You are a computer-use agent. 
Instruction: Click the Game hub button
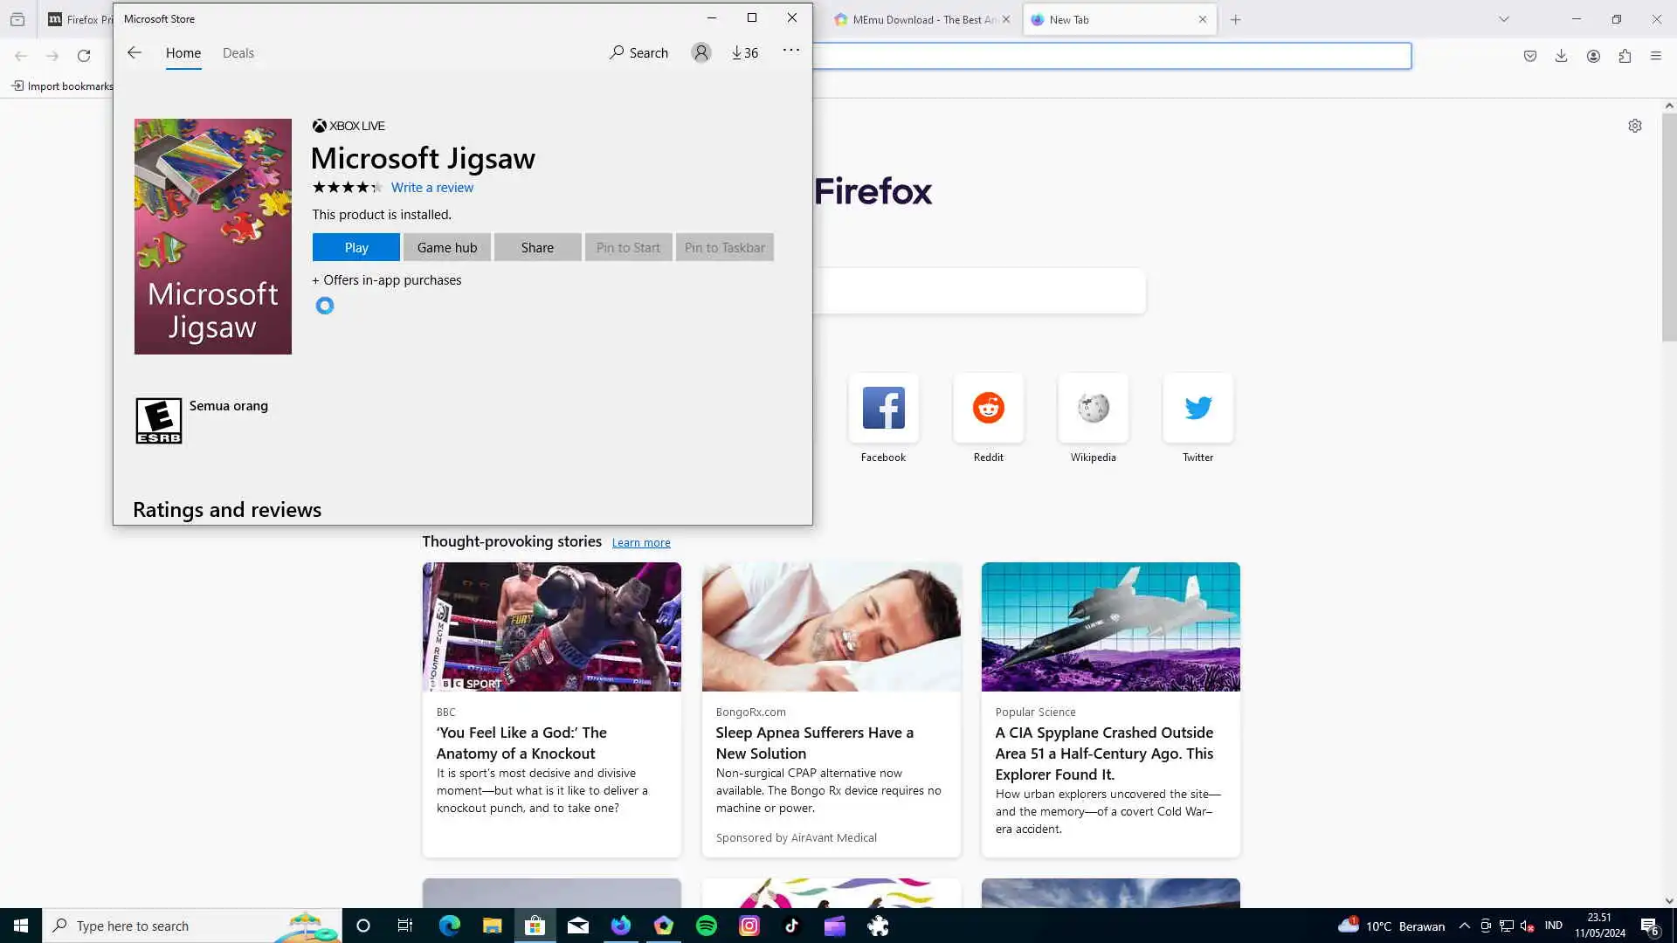[446, 247]
